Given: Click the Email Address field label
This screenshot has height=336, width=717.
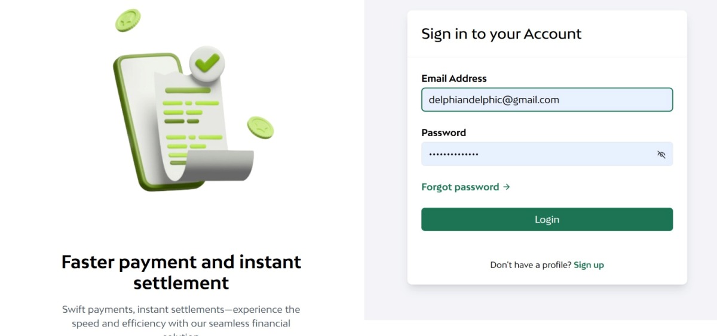Looking at the screenshot, I should pos(454,78).
